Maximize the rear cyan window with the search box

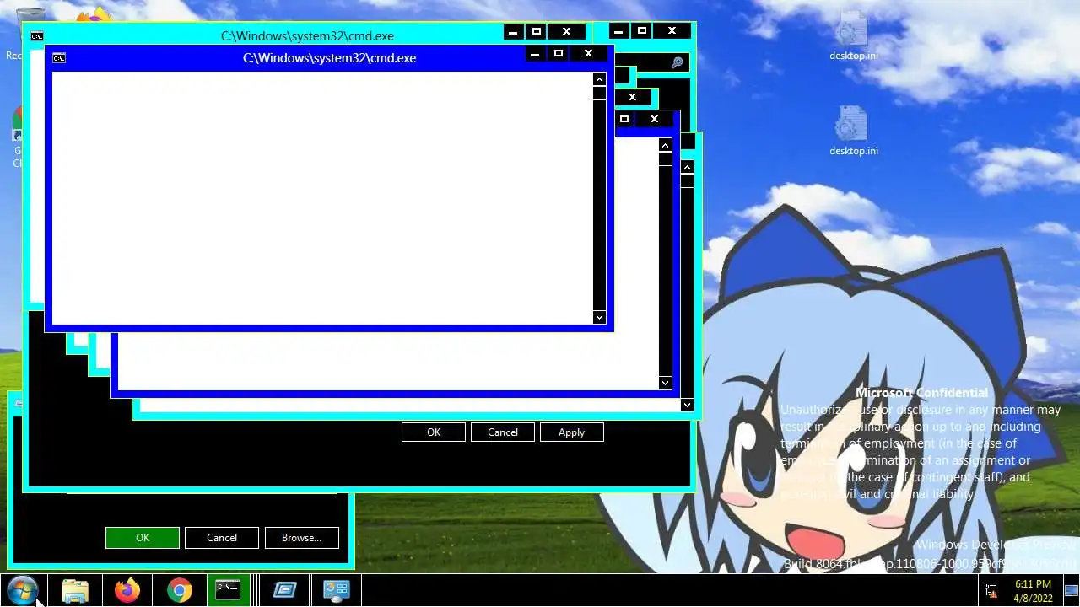click(641, 31)
